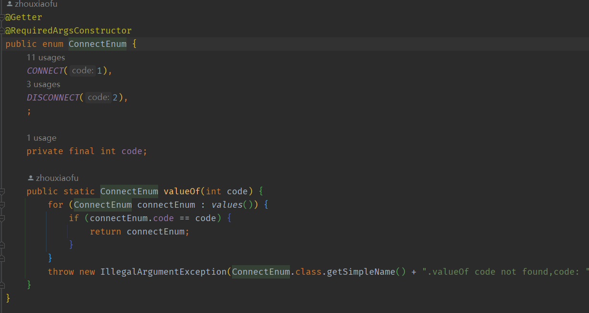Click the DISCONNECT enum constant
The height and width of the screenshot is (313, 589).
[x=53, y=98]
